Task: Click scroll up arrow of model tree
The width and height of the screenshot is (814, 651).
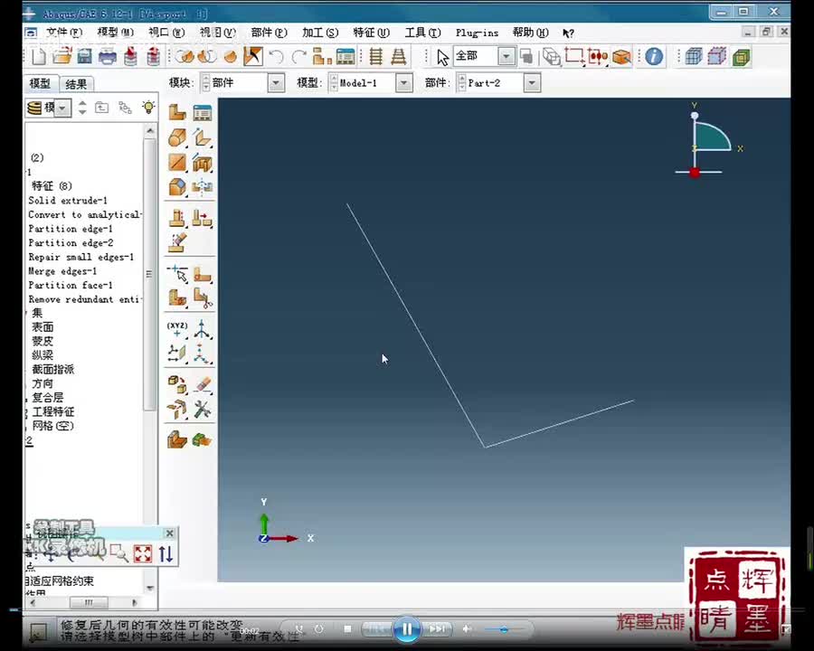Action: (x=150, y=131)
